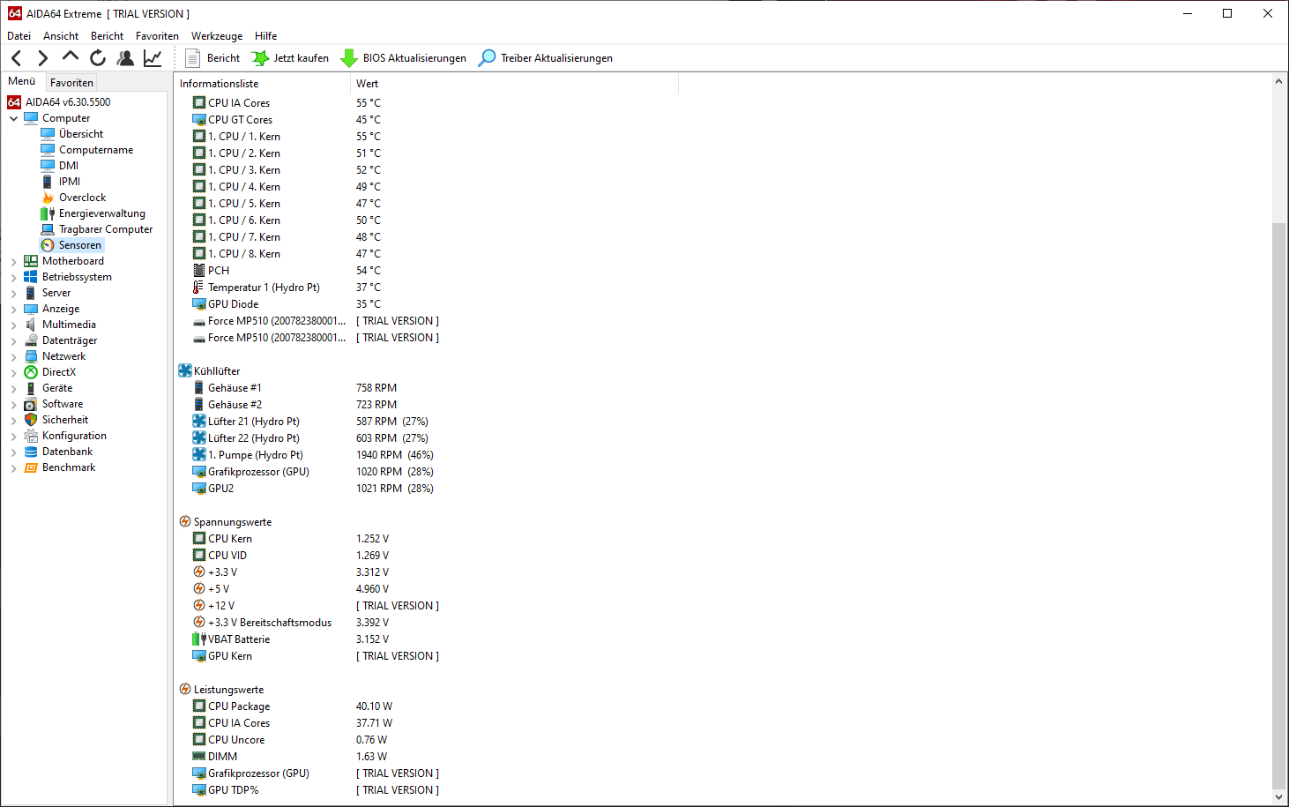Open the Datei menu
The width and height of the screenshot is (1289, 807).
click(19, 36)
